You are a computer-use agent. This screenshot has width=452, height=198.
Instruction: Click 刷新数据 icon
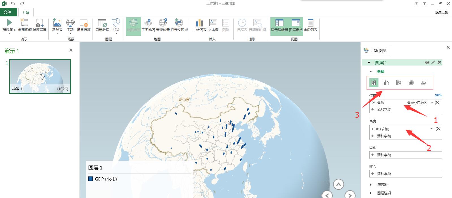click(x=102, y=23)
